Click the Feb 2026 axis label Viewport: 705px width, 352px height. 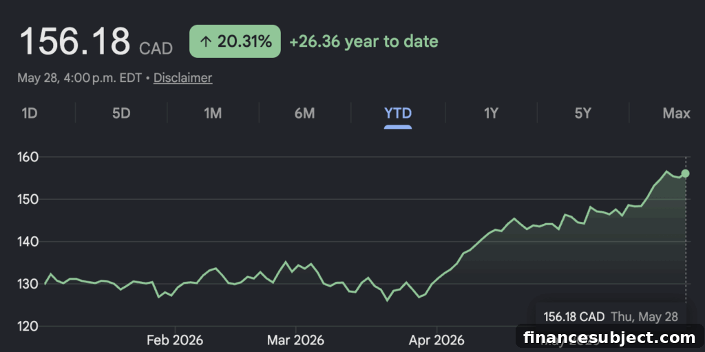(176, 340)
